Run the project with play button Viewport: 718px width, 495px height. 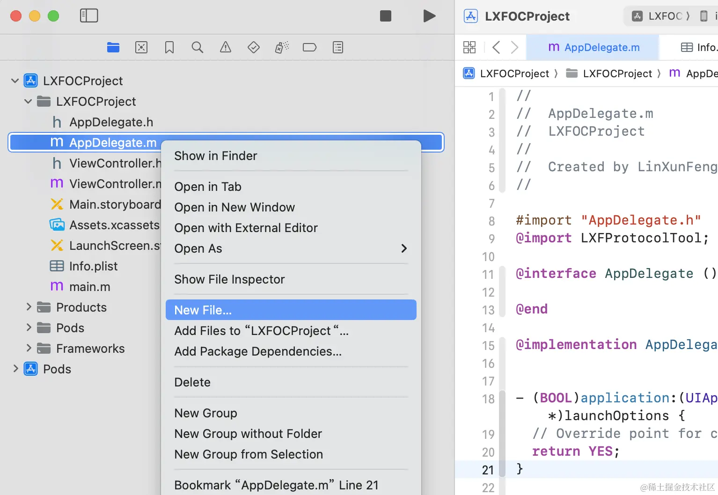[429, 16]
